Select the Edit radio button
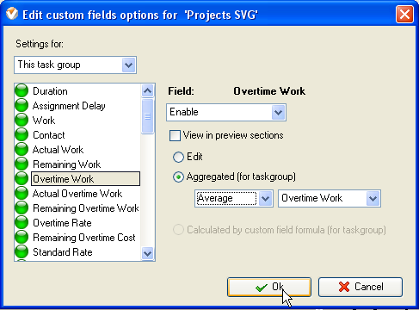This screenshot has width=419, height=310. coord(178,157)
